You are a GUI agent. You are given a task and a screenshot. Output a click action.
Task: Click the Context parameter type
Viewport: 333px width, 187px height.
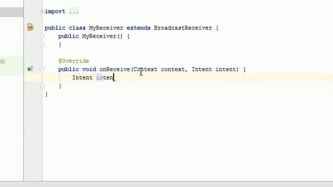tap(145, 69)
